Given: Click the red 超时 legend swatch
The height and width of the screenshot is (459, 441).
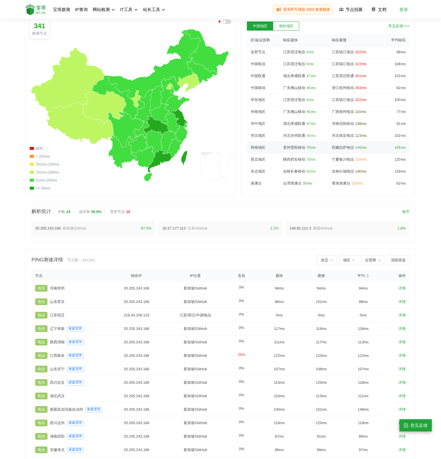Looking at the screenshot, I should coord(32,148).
